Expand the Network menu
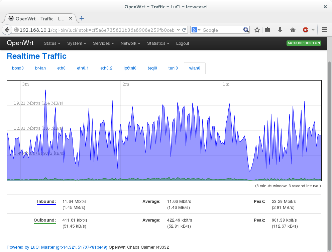332x252 pixels. coord(130,43)
